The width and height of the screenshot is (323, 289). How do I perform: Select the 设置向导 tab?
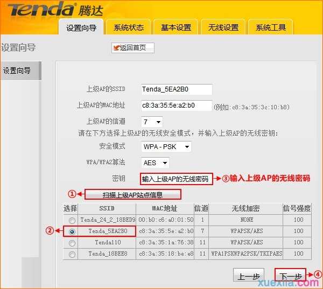coord(81,27)
